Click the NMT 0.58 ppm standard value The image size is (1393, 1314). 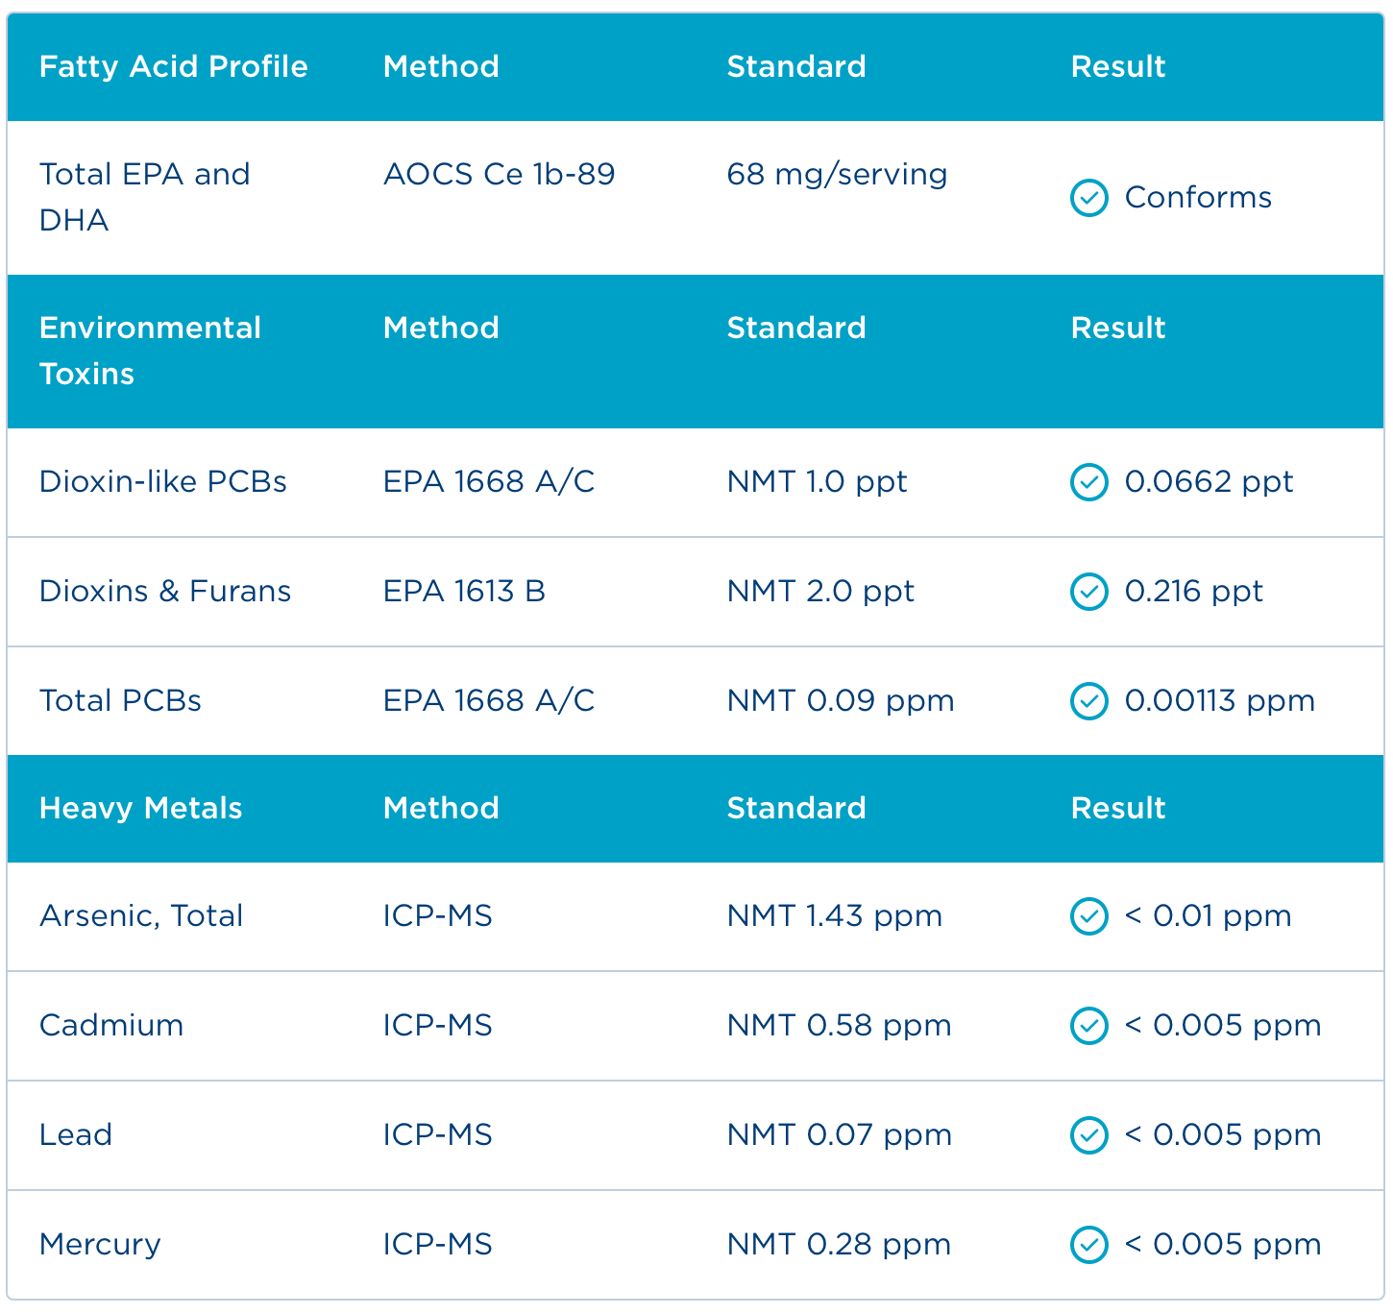(840, 1027)
